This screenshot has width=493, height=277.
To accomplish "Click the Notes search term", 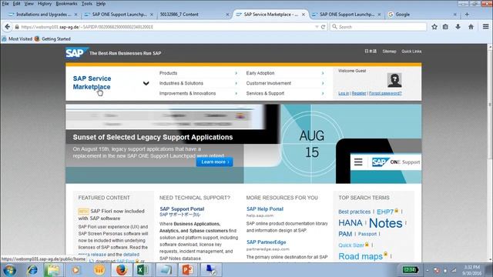I will 385,223.
